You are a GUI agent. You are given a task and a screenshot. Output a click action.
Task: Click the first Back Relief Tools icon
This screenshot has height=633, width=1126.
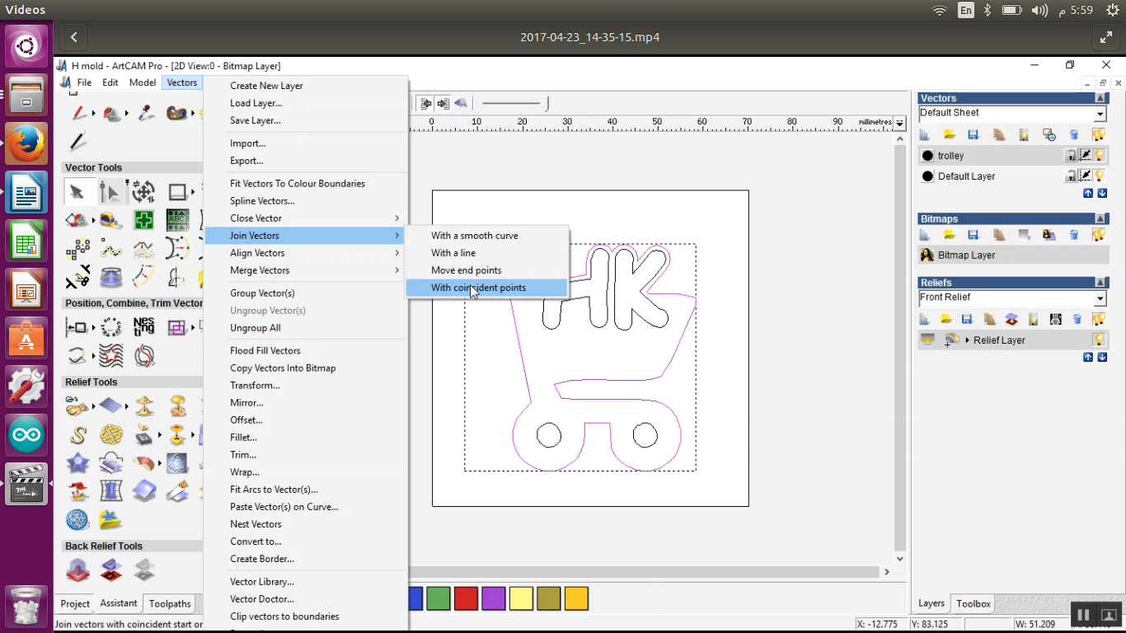point(77,570)
